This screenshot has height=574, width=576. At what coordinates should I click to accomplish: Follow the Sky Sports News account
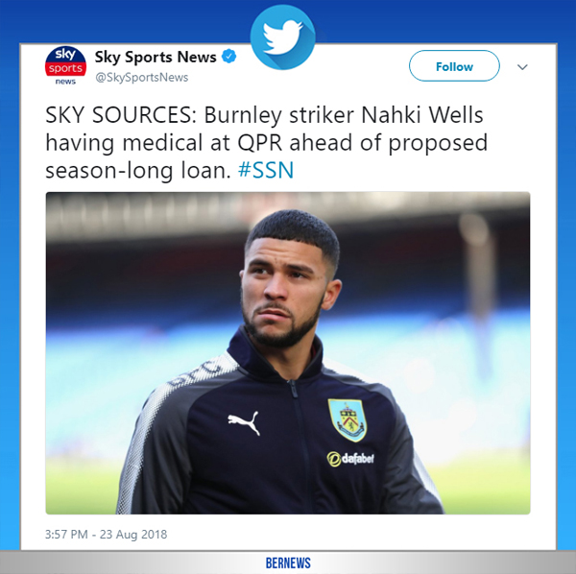pos(454,66)
